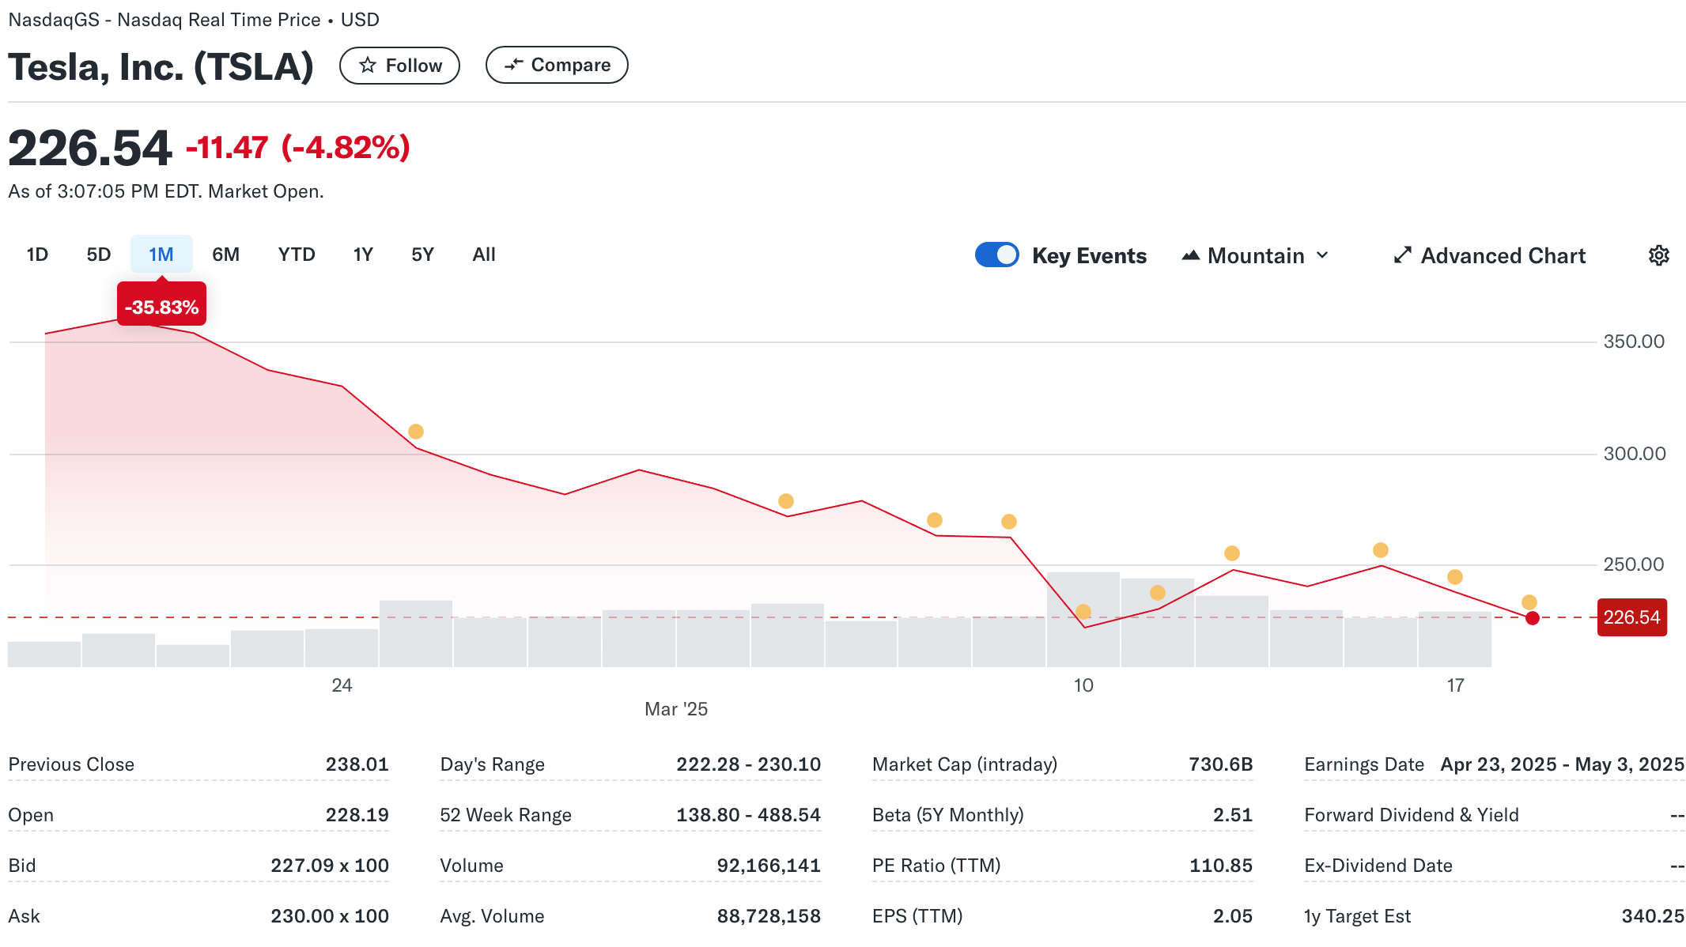Viewport: 1686px width, 947px height.
Task: Click the Tesla, Inc. (TSLA) heading
Action: click(x=161, y=66)
